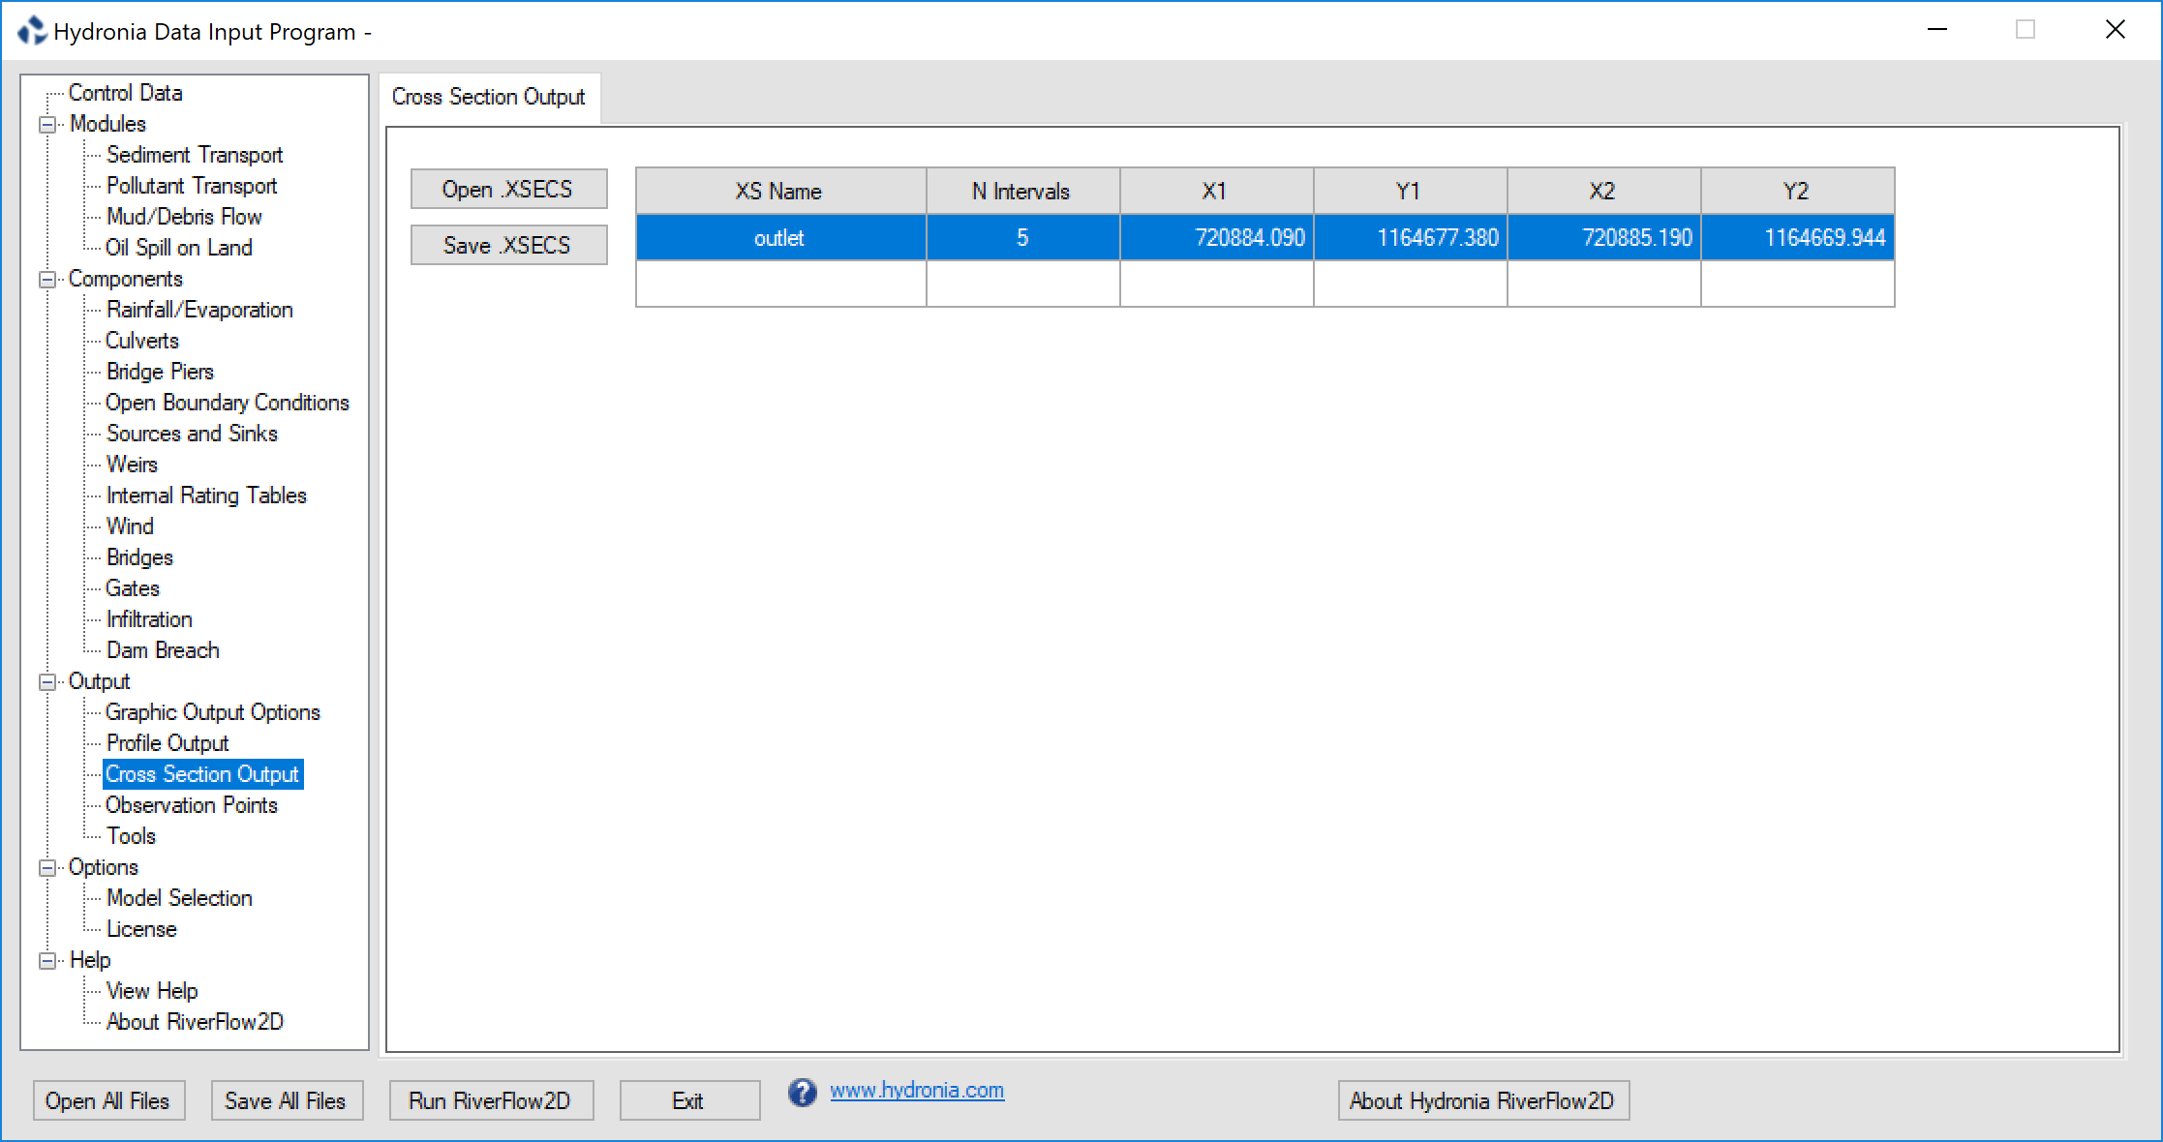Select Open Boundary Conditions item
The height and width of the screenshot is (1142, 2163).
[228, 403]
